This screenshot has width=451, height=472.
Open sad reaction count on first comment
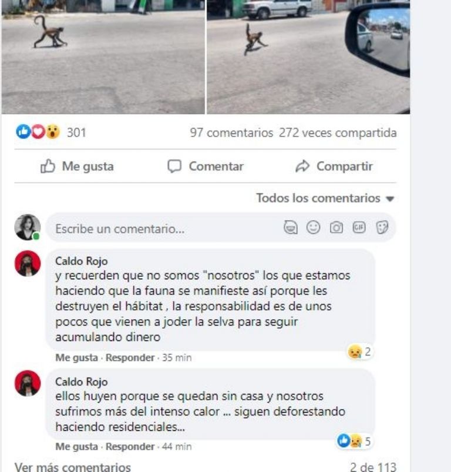click(x=359, y=352)
